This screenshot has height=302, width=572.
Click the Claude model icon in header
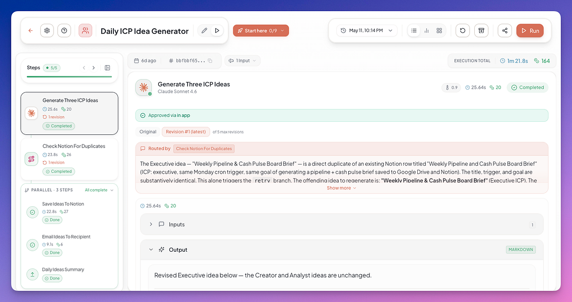coord(144,88)
